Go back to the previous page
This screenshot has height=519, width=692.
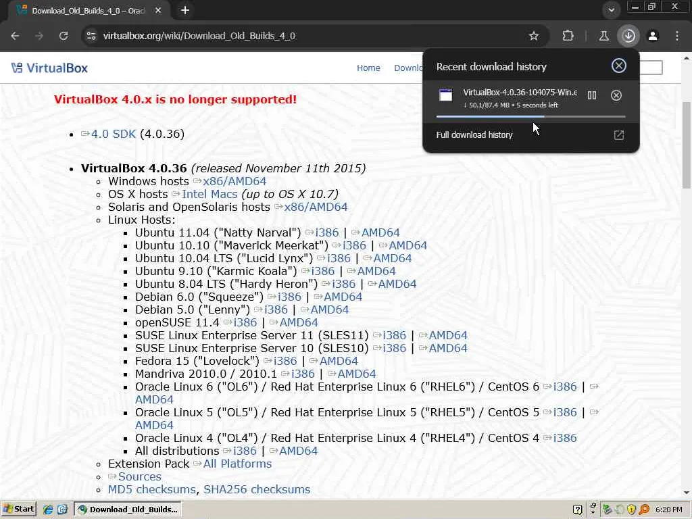(15, 36)
